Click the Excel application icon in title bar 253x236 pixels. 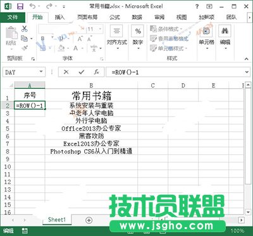(8, 6)
